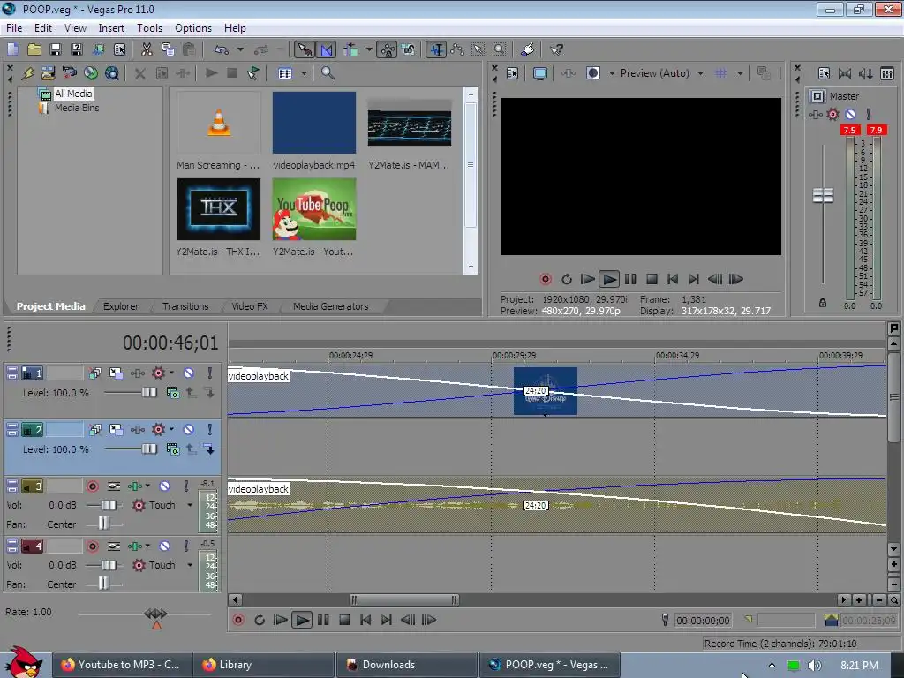Select Media Bins tree item
The image size is (904, 678).
[x=77, y=108]
